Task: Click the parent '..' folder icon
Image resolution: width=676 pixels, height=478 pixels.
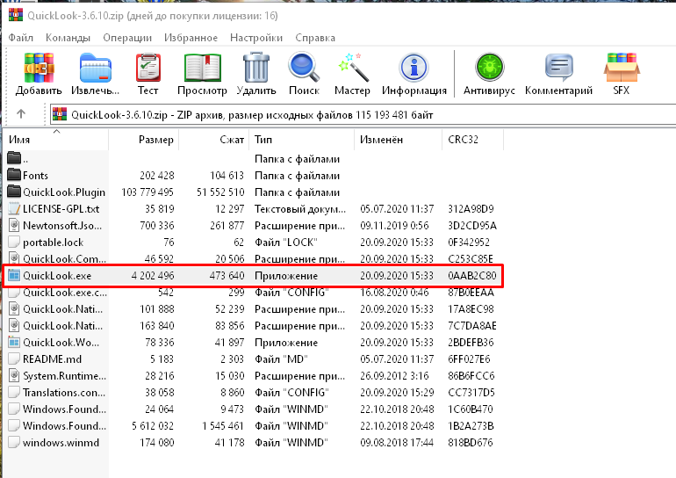Action: (x=14, y=158)
